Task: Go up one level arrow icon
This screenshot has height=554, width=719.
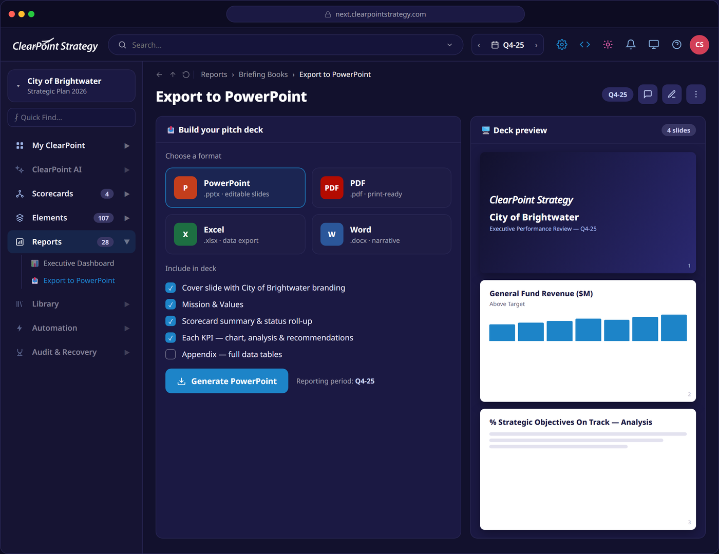Action: point(173,74)
